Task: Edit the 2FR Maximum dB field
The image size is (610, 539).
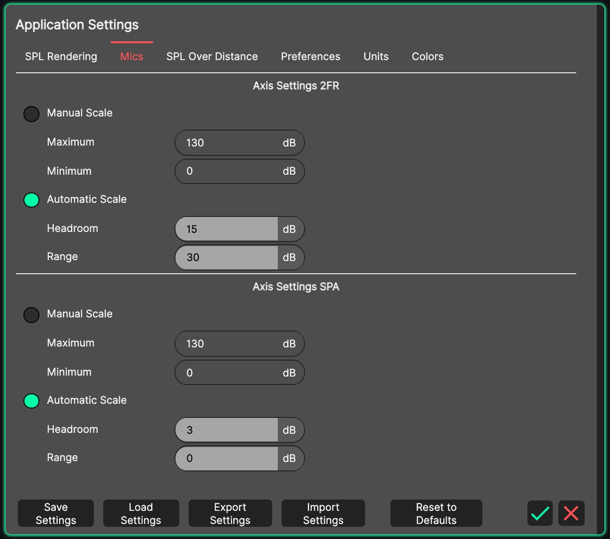Action: point(240,143)
